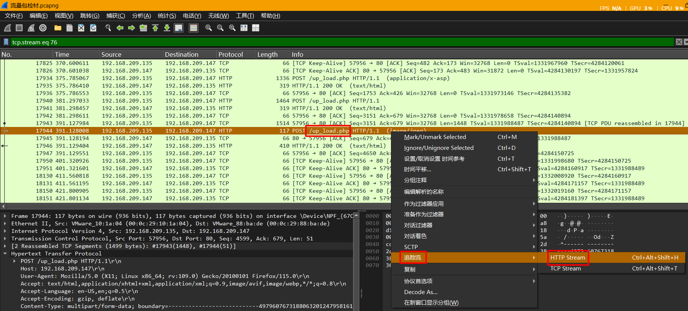Image resolution: width=688 pixels, height=311 pixels.
Task: Open a capture file folder icon
Action: (58, 28)
